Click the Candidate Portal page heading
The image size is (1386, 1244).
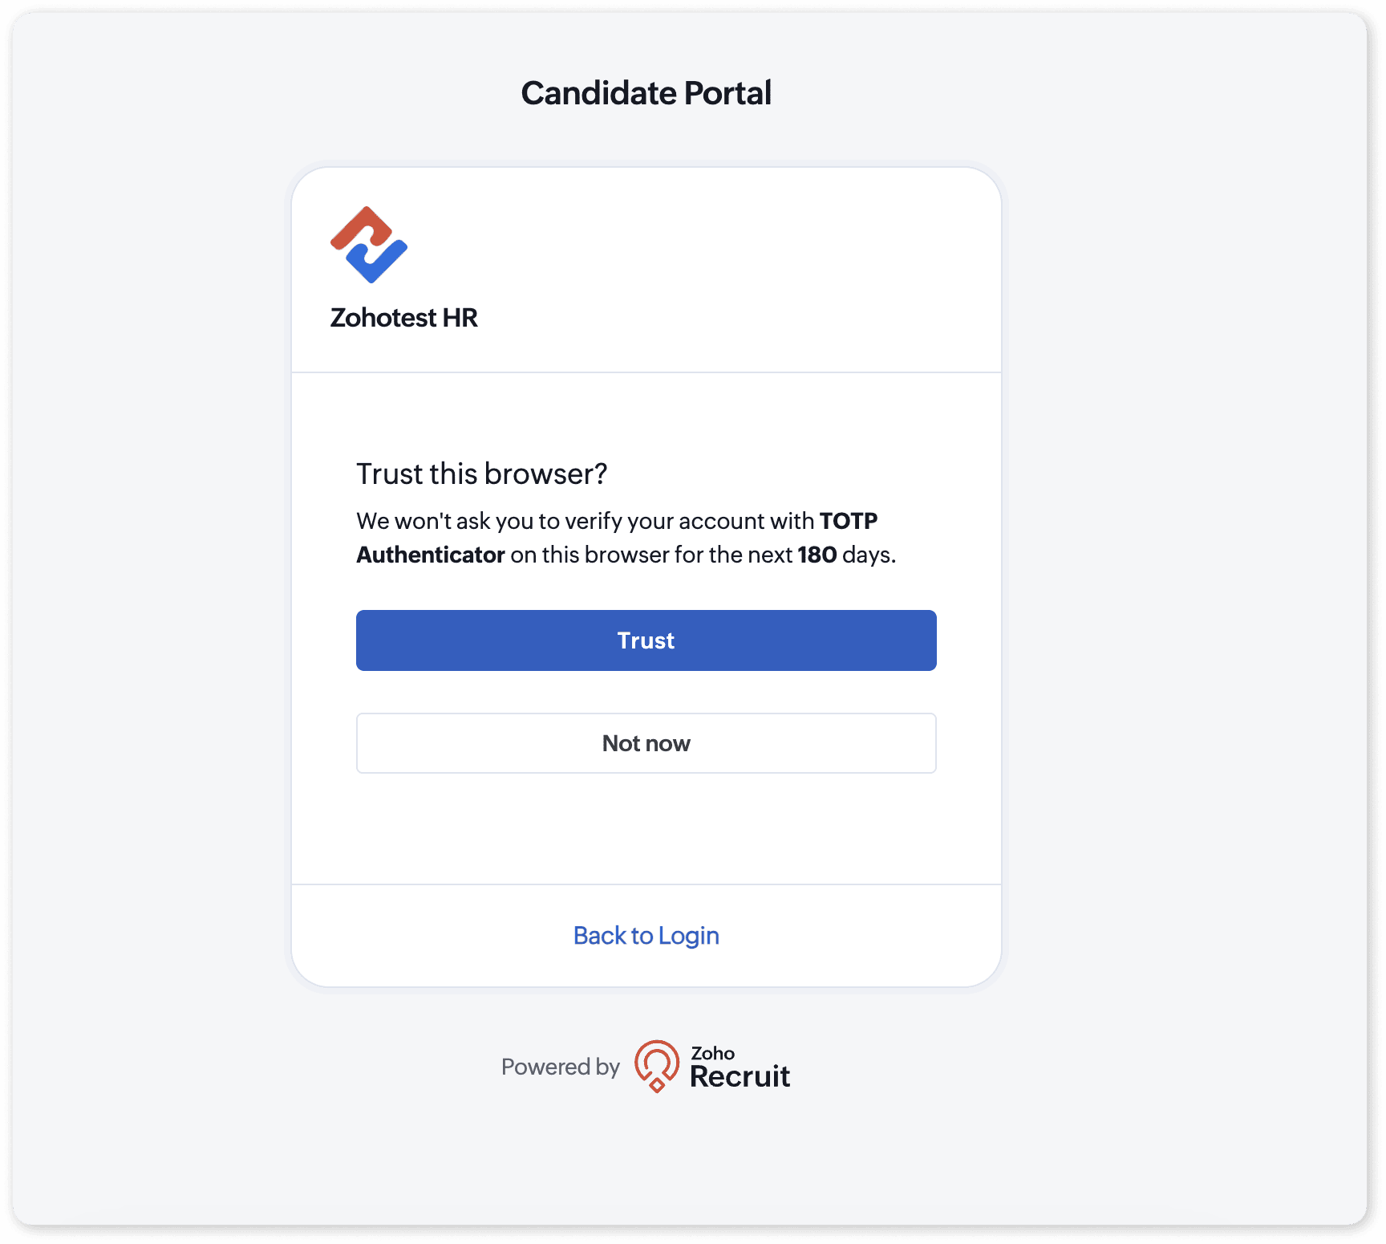[646, 93]
